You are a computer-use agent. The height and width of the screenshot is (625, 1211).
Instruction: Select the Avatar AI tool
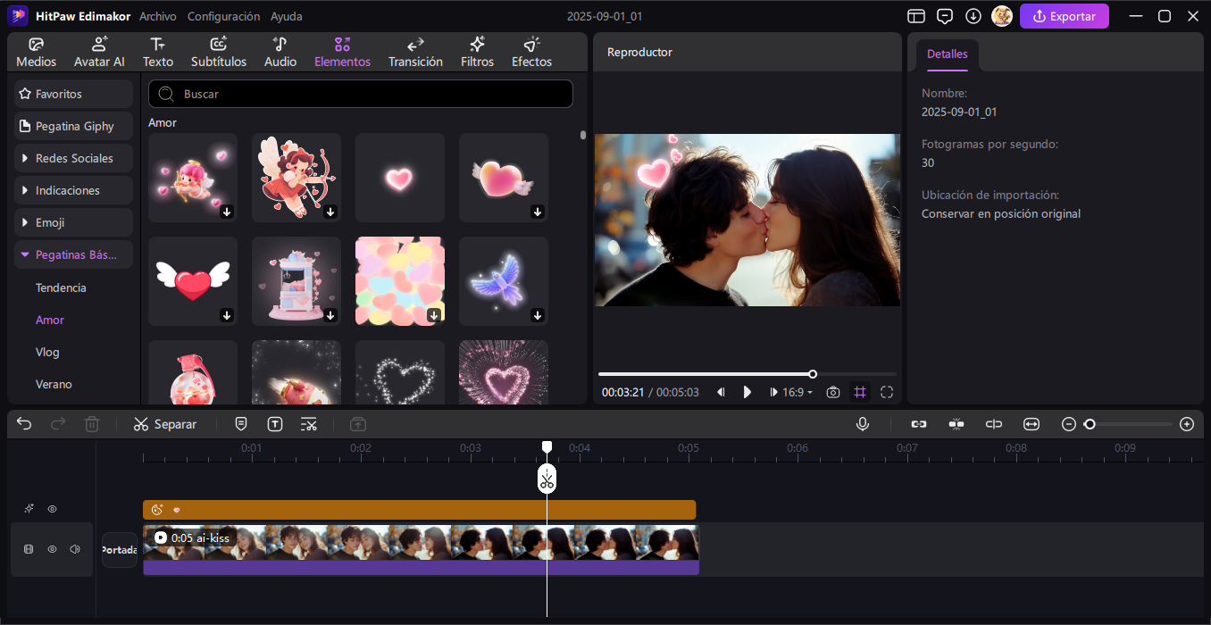99,51
